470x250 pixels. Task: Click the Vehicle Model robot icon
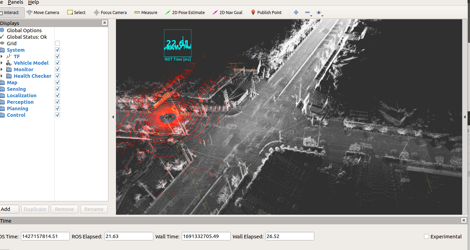point(9,63)
